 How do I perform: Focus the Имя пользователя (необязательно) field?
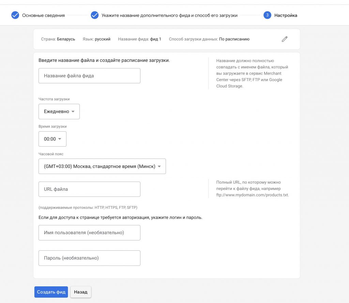click(89, 233)
